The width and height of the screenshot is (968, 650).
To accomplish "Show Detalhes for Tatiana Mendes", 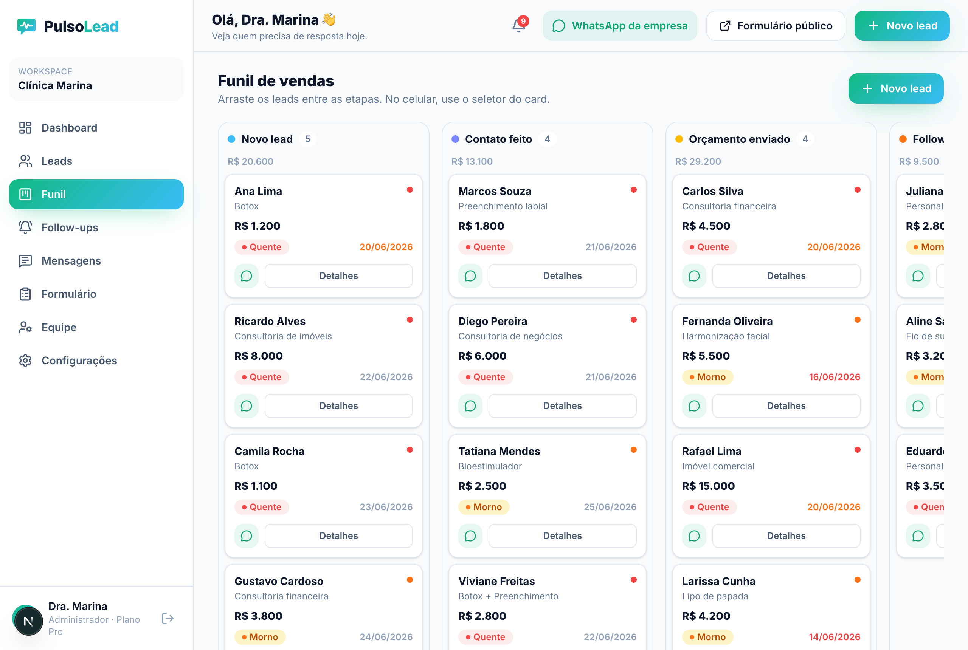I will pos(562,536).
